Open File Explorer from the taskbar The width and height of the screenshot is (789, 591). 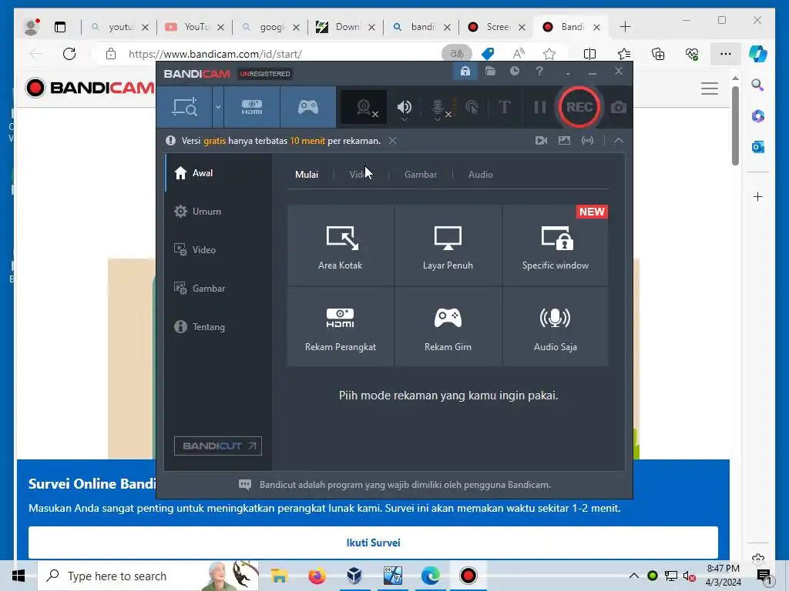pos(279,576)
